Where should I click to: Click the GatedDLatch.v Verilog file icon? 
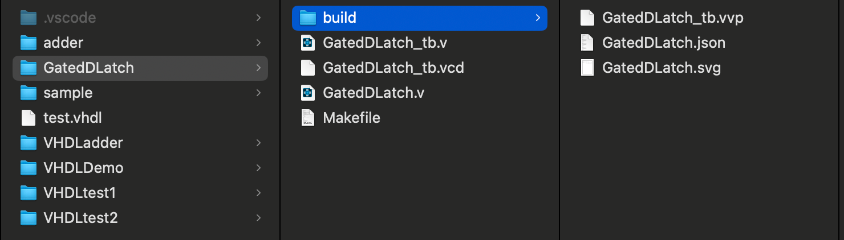point(308,93)
